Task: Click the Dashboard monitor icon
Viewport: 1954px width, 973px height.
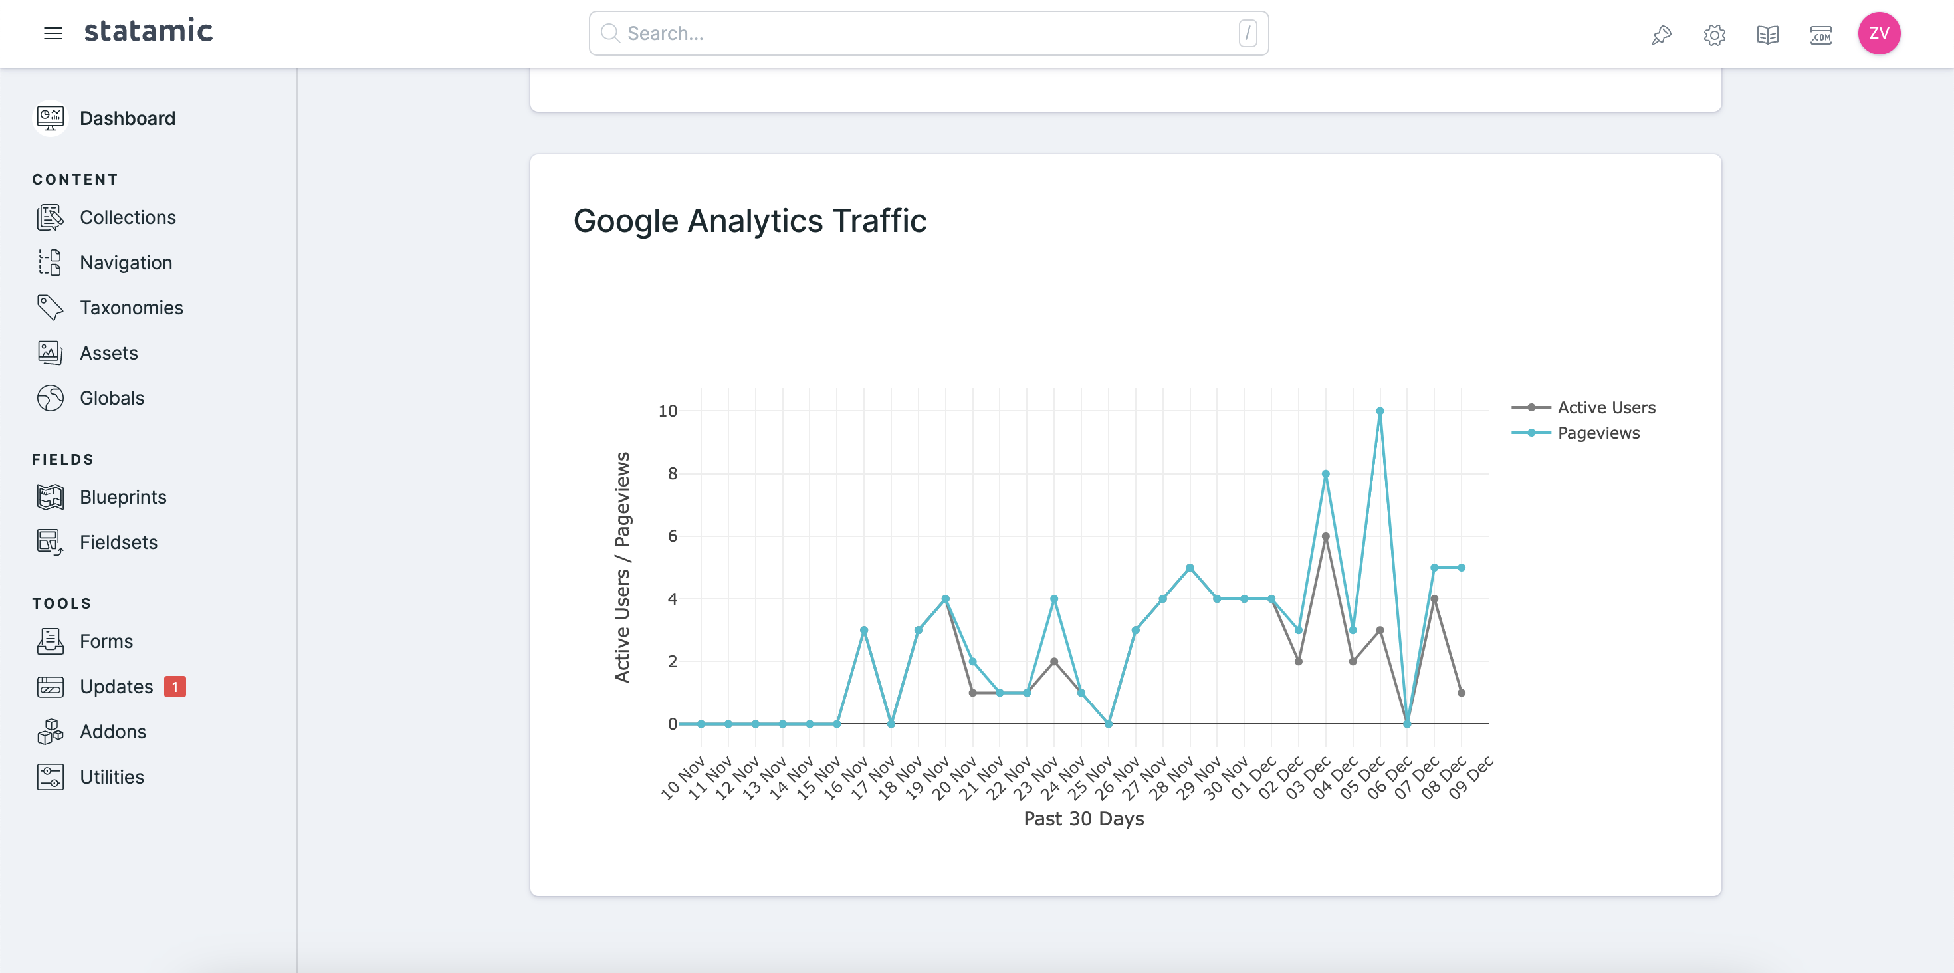Action: click(50, 118)
